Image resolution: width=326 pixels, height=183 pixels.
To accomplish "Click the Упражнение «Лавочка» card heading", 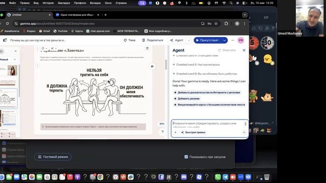I will [x=62, y=50].
